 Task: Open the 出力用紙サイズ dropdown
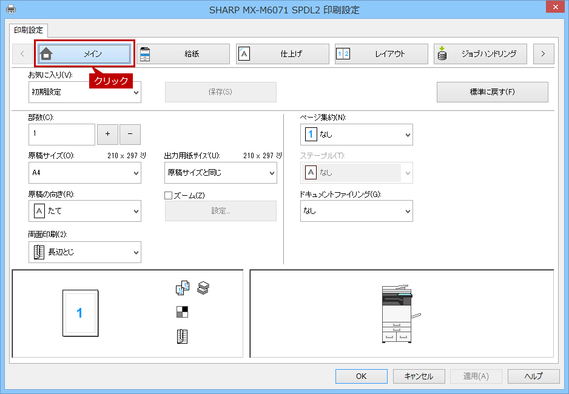tap(221, 173)
